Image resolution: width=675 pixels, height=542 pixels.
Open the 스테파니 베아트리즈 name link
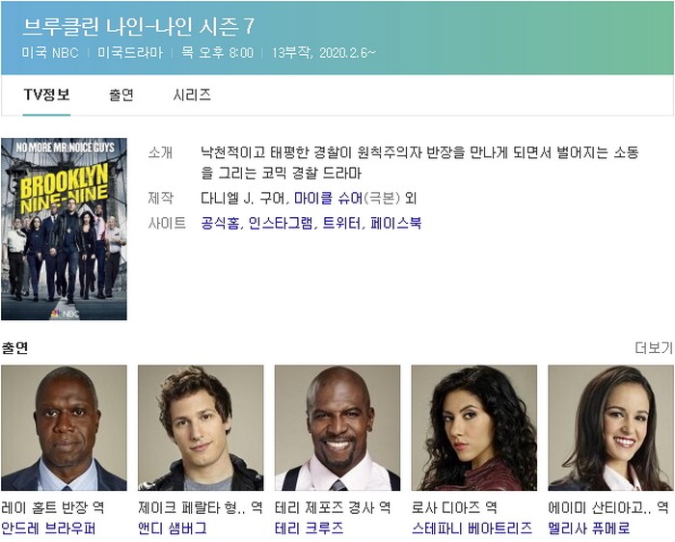pyautogui.click(x=472, y=528)
